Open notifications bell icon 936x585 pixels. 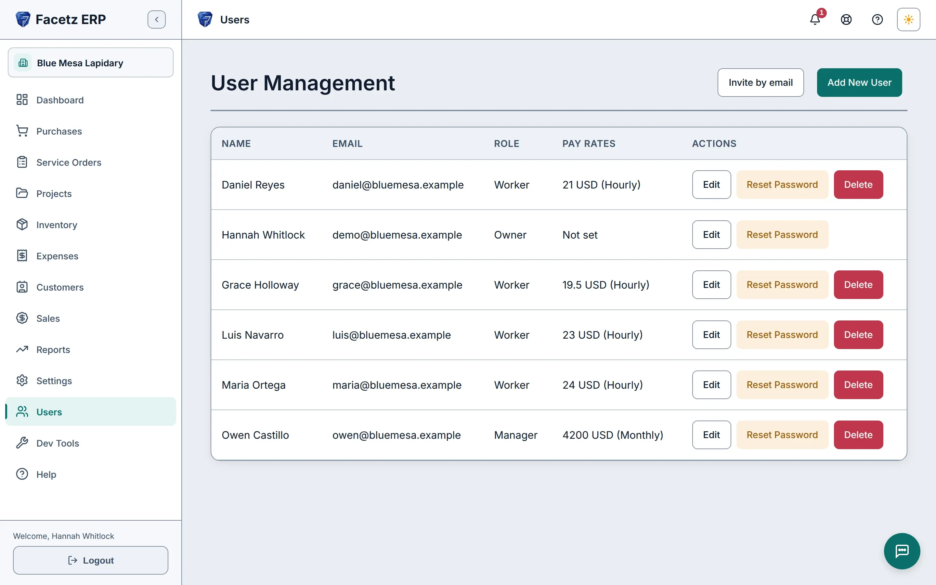click(x=815, y=19)
